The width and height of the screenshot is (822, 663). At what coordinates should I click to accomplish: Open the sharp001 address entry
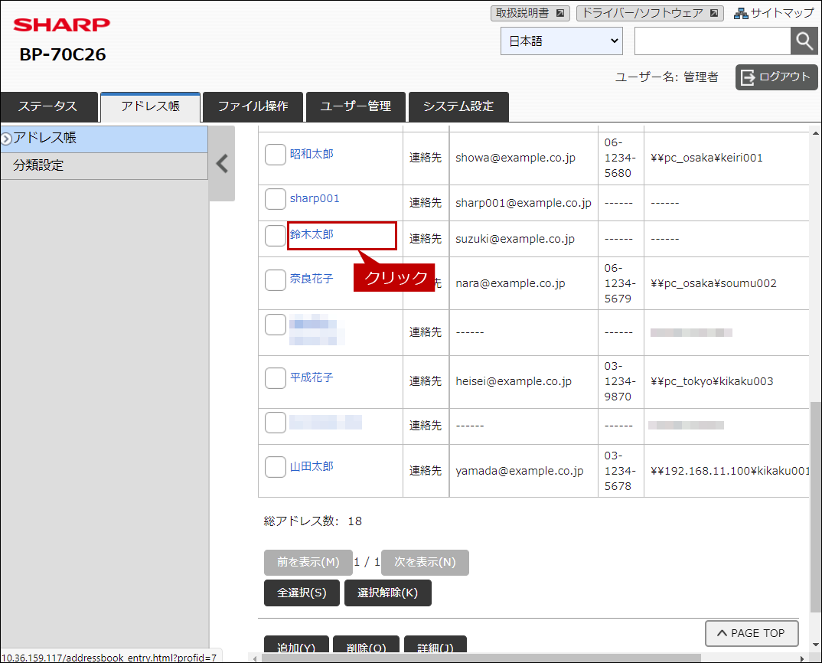(x=315, y=198)
